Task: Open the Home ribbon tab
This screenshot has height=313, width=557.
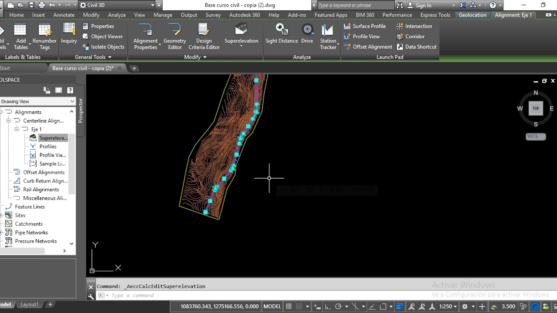Action: 17,15
